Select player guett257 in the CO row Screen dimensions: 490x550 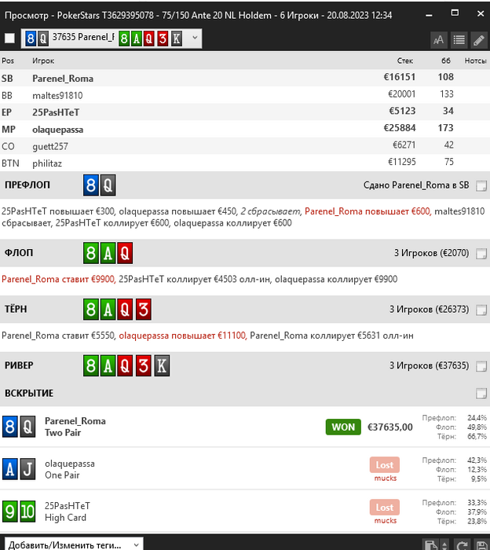pyautogui.click(x=50, y=146)
